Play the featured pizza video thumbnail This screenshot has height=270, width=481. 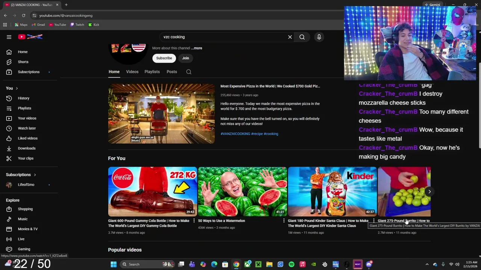161,114
